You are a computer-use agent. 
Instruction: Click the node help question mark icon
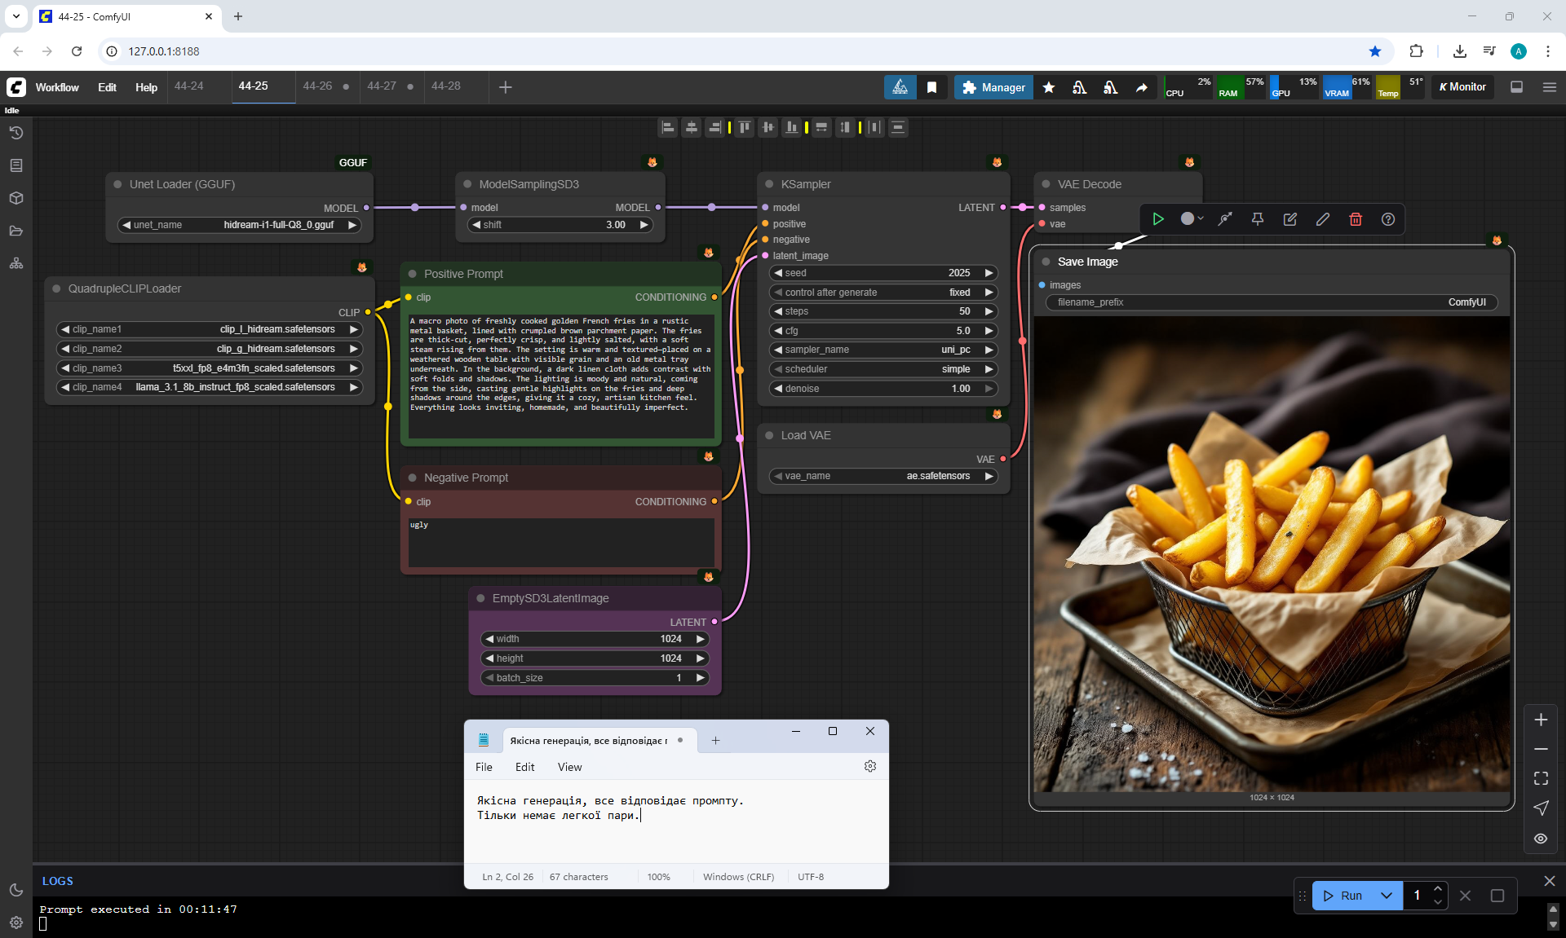tap(1387, 219)
